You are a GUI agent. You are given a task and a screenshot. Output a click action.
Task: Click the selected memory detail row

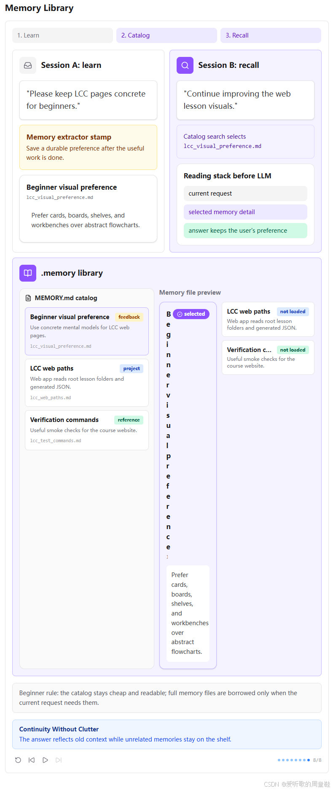pyautogui.click(x=245, y=212)
